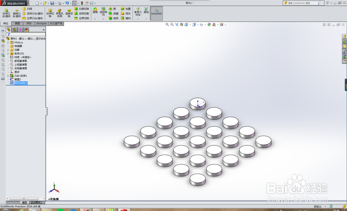The height and width of the screenshot is (211, 347).
Task: Switch to the 特征 features tab
Action: 6,24
